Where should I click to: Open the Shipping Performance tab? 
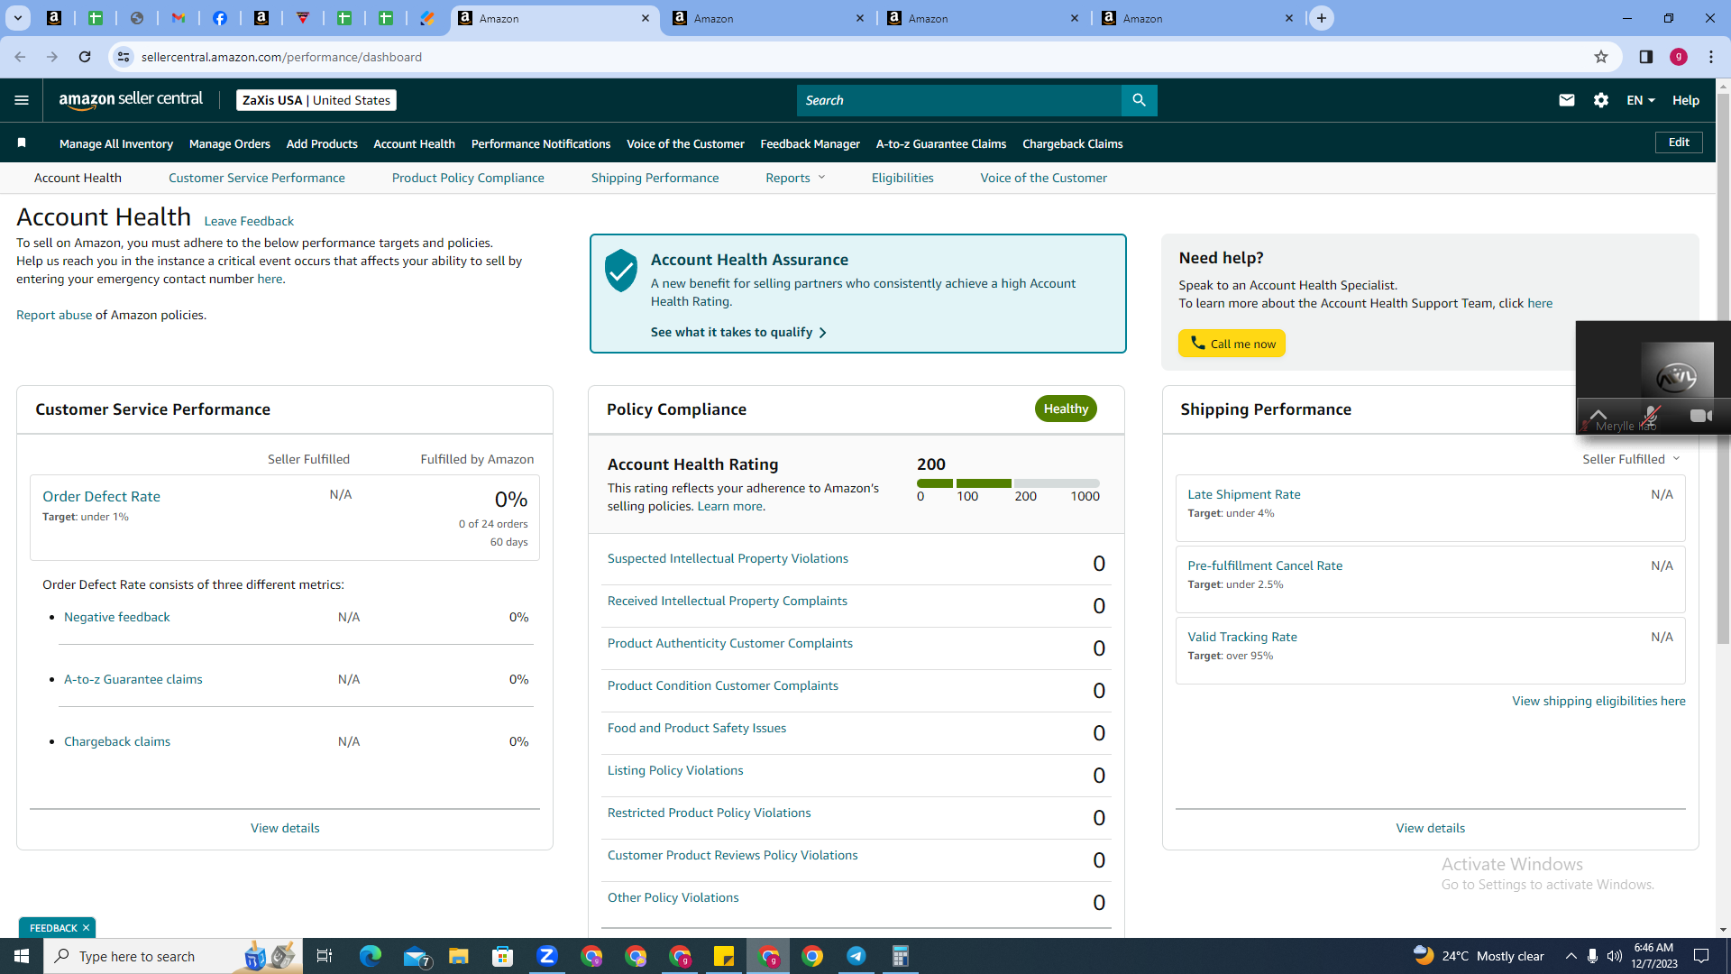click(655, 178)
